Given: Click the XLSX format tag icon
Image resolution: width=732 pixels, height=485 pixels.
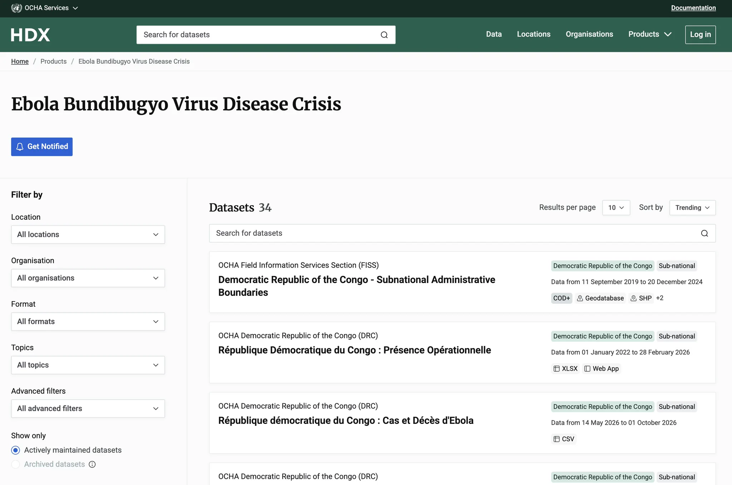Looking at the screenshot, I should [x=557, y=368].
